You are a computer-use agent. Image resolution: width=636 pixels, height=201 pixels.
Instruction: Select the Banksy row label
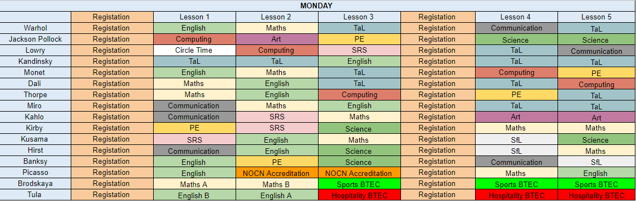point(36,162)
